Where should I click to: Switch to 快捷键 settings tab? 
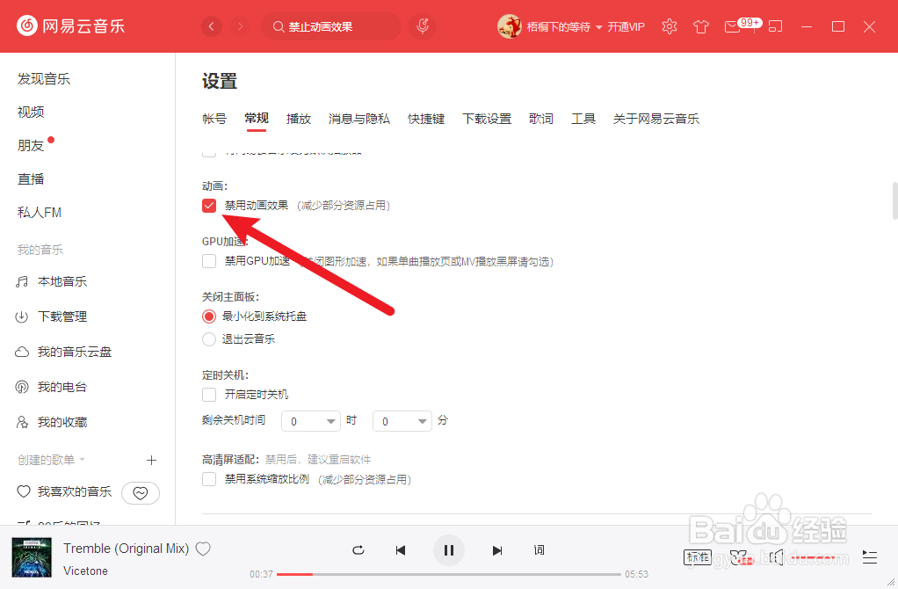tap(426, 119)
